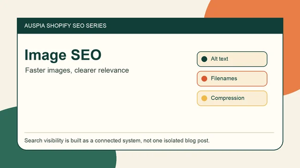Click the footer sentence about search visibility
Screen dimensions: 300x168
click(x=117, y=140)
